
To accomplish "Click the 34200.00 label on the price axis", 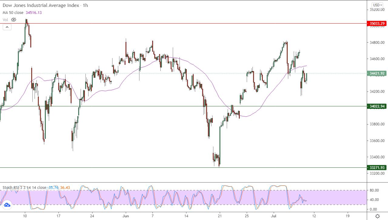I will pos(377,92).
